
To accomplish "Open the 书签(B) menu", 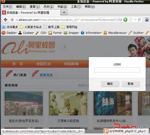I will point(62,7).
